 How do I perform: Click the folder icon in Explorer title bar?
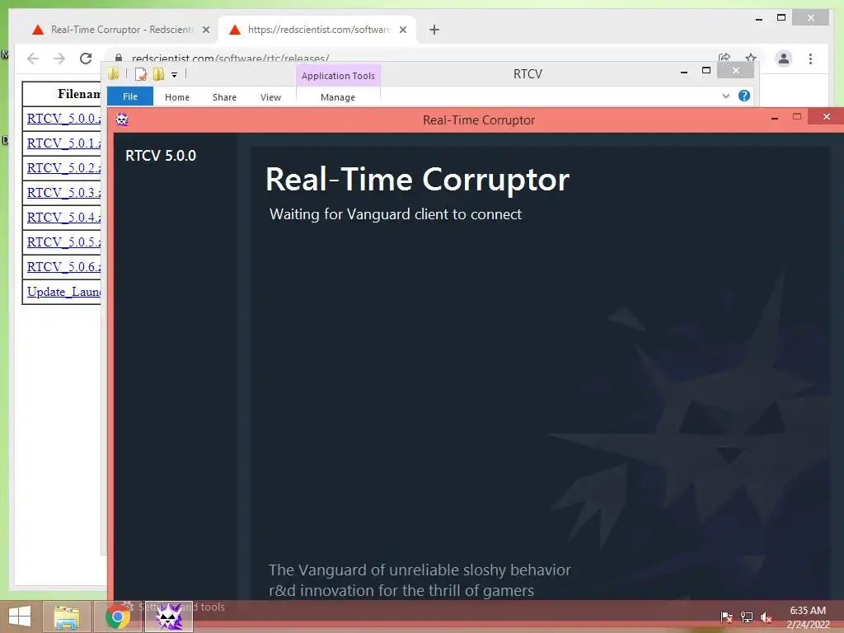tap(114, 73)
